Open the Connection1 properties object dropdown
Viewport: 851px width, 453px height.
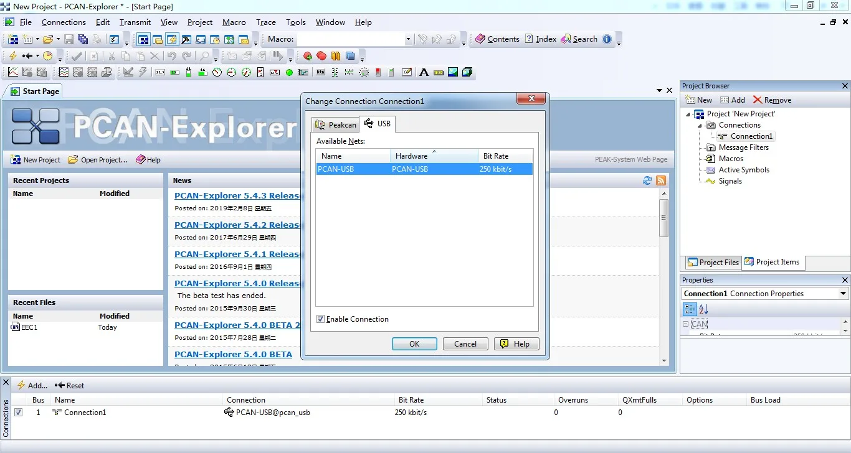(844, 294)
